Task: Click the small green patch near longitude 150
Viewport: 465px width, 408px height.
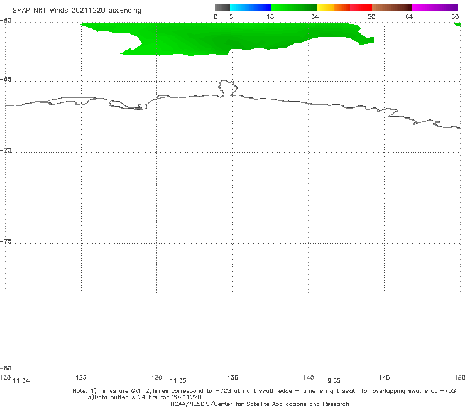Action: (457, 24)
